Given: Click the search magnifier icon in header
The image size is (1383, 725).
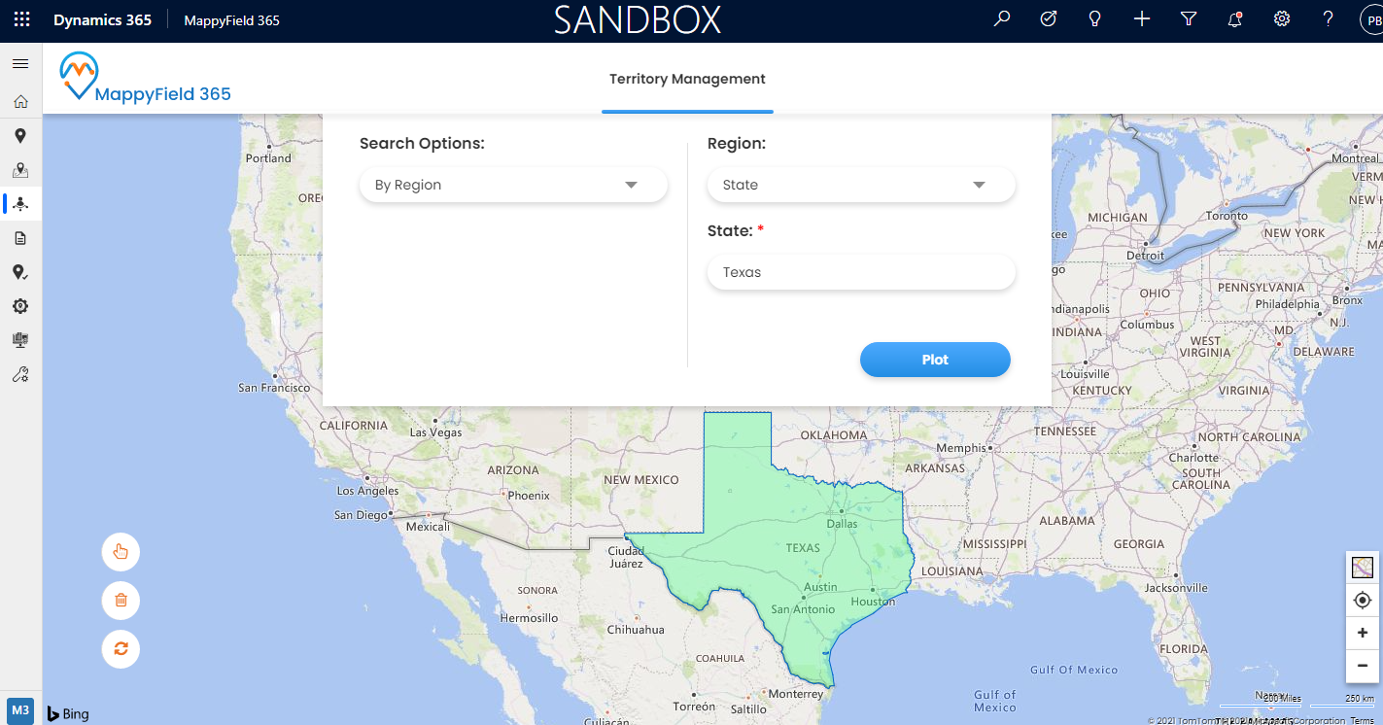Looking at the screenshot, I should click(1002, 19).
